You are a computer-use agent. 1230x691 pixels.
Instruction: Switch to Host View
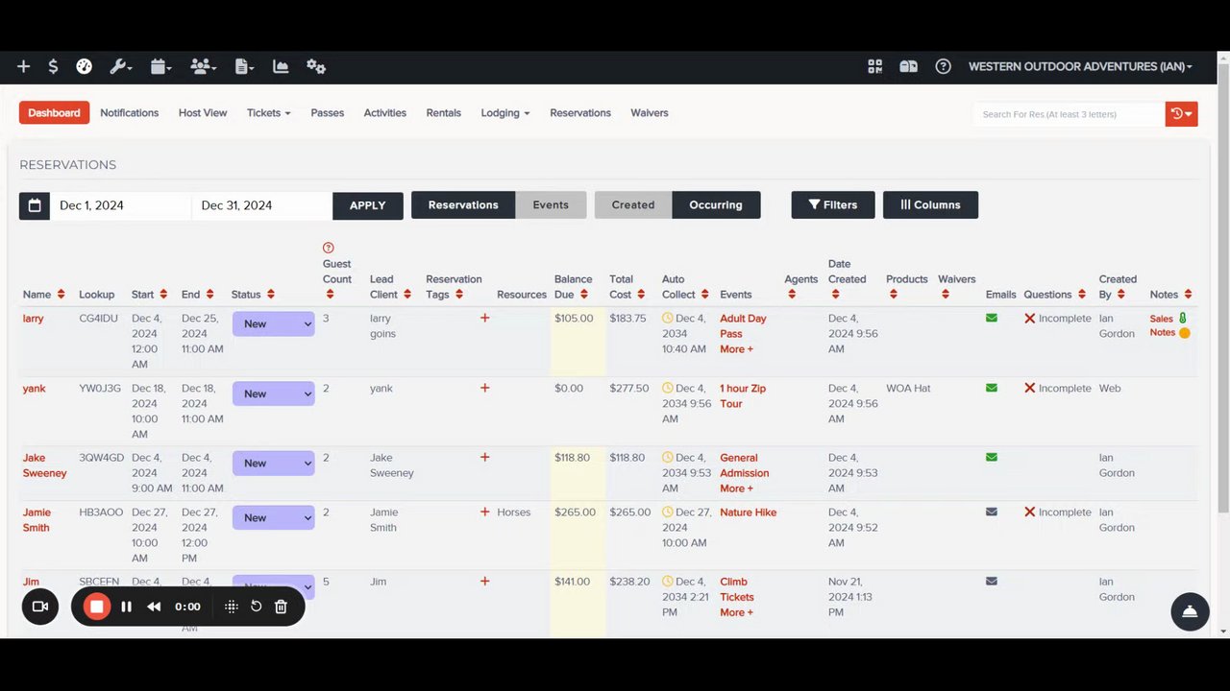click(203, 113)
